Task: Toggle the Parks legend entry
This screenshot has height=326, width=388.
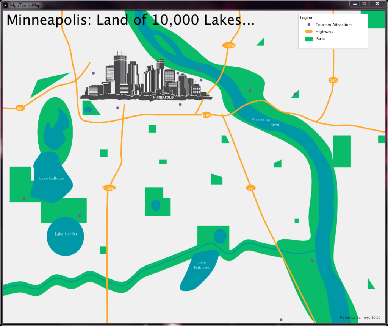Action: (320, 39)
